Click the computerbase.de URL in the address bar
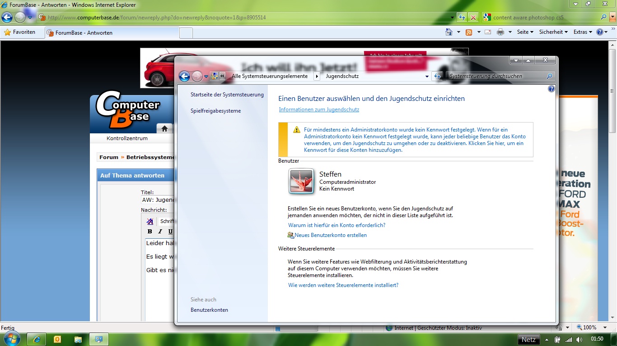The image size is (617, 346). (x=156, y=18)
